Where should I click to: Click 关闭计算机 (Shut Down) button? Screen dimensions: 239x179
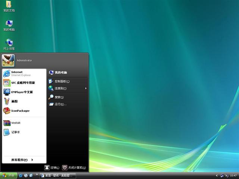[x=74, y=168]
